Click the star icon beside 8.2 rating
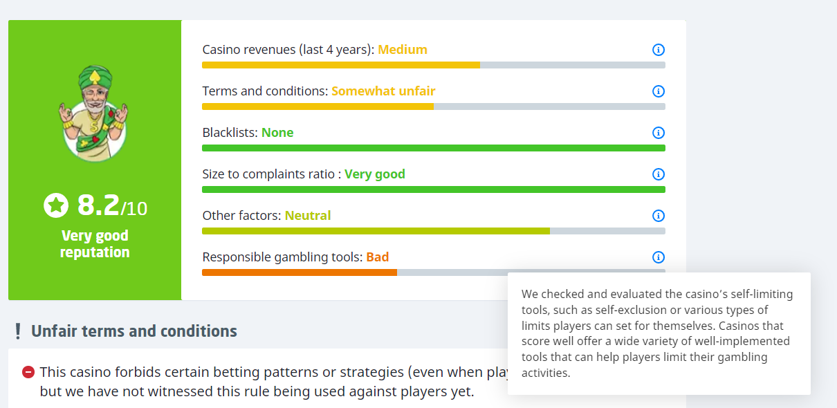 click(56, 205)
